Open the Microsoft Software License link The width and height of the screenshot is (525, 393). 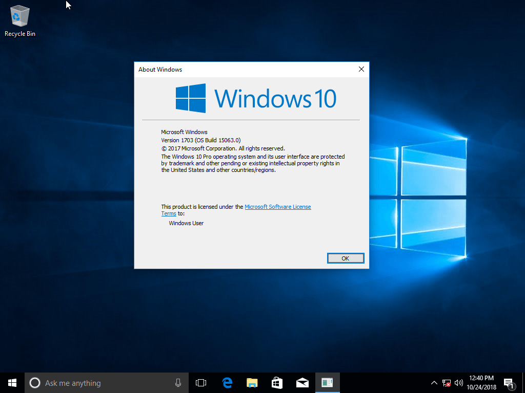click(x=278, y=207)
